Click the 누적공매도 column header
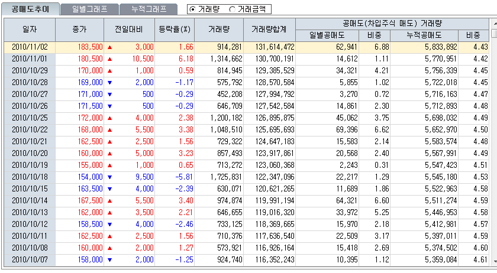497x273 pixels. [x=424, y=35]
